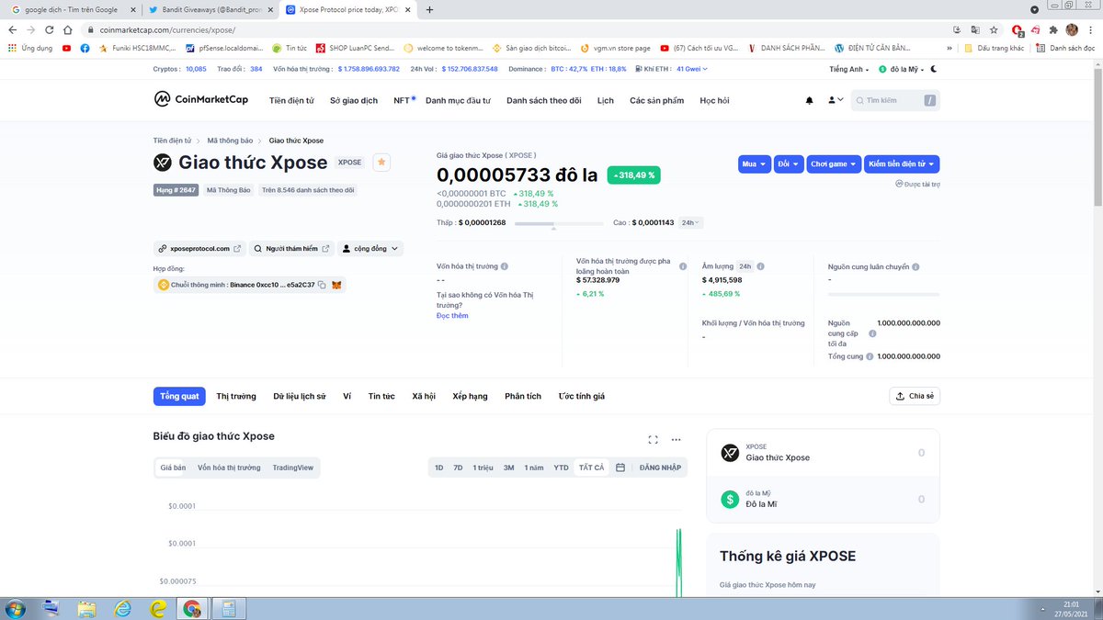Switch chart to Vốn hóa thị trường
Image resolution: width=1103 pixels, height=620 pixels.
point(229,468)
